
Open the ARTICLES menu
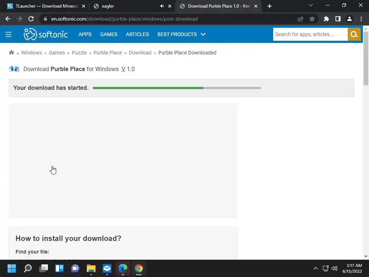137,34
